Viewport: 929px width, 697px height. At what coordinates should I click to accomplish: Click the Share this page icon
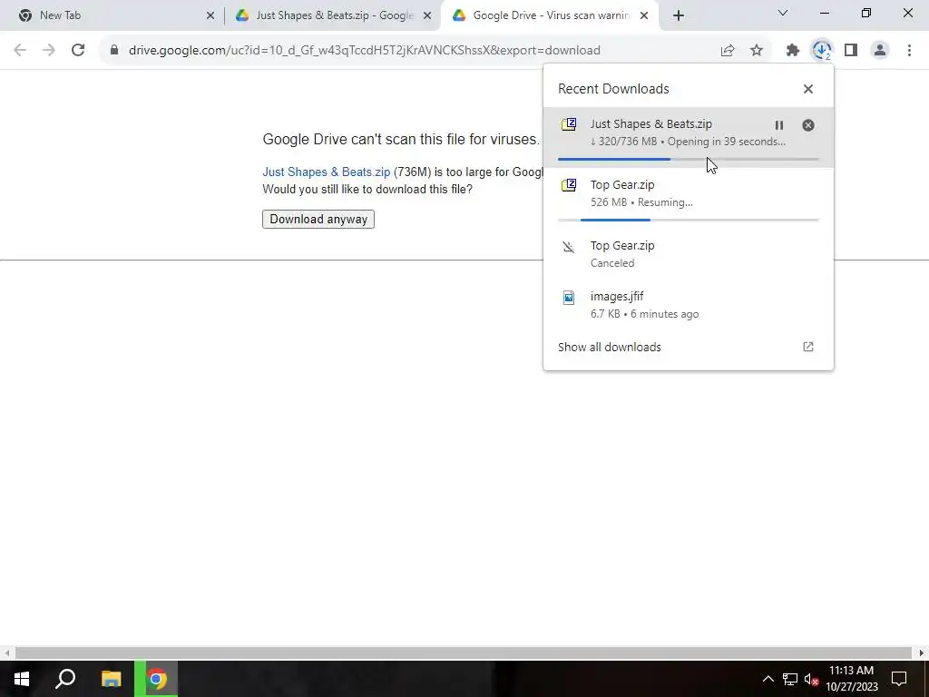click(x=728, y=51)
